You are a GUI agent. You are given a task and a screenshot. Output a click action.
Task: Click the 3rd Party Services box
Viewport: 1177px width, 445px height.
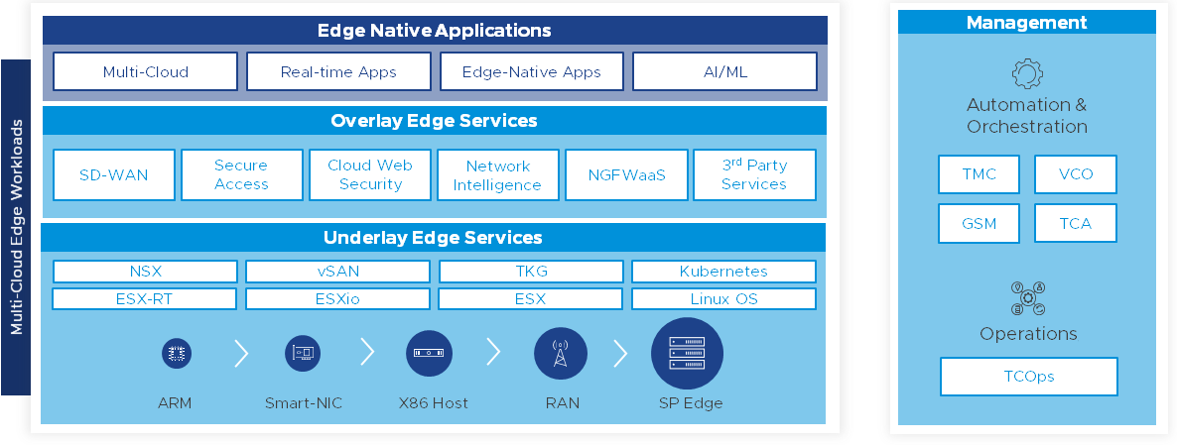click(754, 174)
